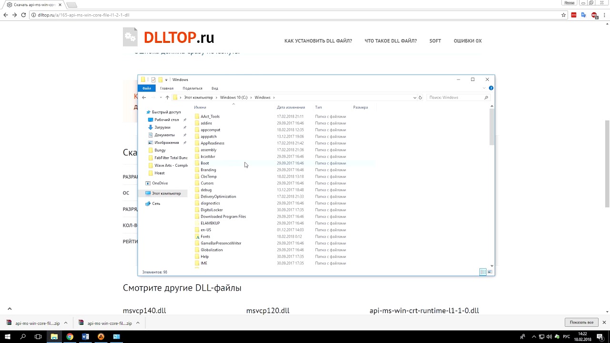
Task: Click the Explorer search magnifier icon
Action: [x=486, y=97]
